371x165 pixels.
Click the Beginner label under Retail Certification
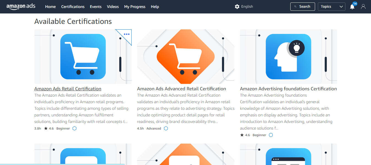coord(63,128)
